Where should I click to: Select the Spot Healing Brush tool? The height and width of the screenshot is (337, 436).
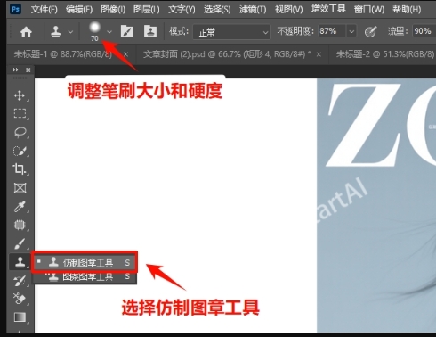pyautogui.click(x=20, y=225)
